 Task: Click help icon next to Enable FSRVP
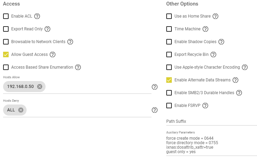(x=205, y=106)
